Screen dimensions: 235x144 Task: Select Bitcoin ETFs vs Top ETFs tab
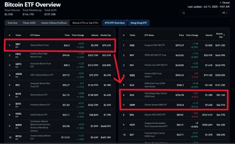[x=85, y=23]
